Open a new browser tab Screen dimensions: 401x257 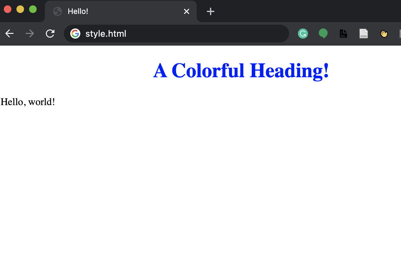(x=210, y=11)
